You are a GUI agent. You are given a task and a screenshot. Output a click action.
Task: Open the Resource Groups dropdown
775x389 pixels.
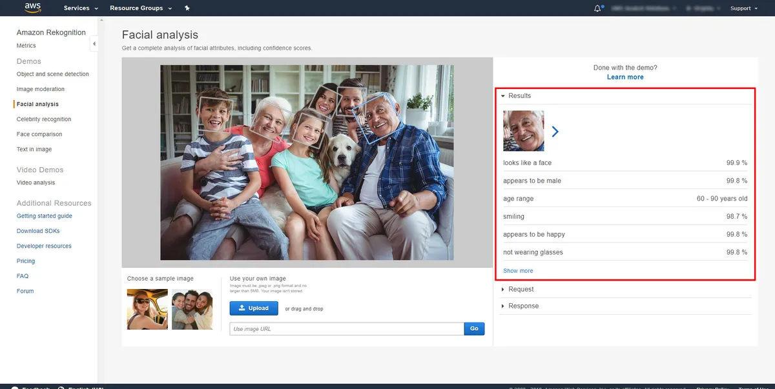pos(141,8)
